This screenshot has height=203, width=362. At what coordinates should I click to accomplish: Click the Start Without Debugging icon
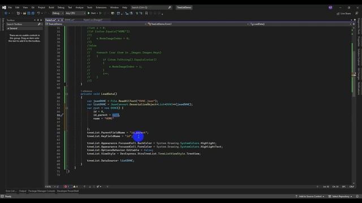[101, 14]
